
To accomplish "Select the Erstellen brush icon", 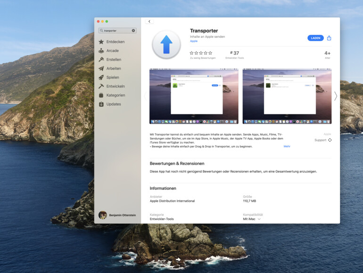I will [x=101, y=60].
